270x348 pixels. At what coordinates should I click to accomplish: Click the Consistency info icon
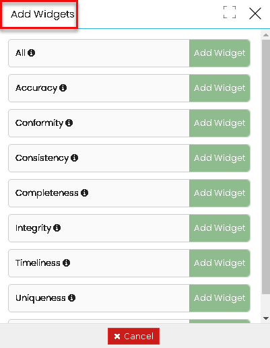(74, 158)
